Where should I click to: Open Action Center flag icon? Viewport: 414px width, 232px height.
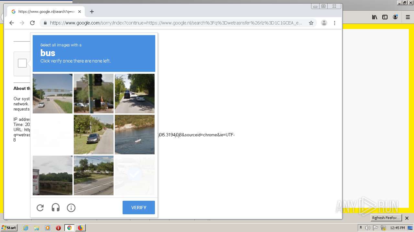coord(376,228)
